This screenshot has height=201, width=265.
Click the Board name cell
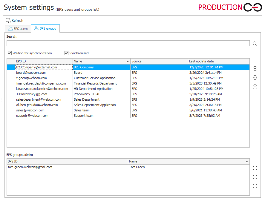[x=101, y=73]
